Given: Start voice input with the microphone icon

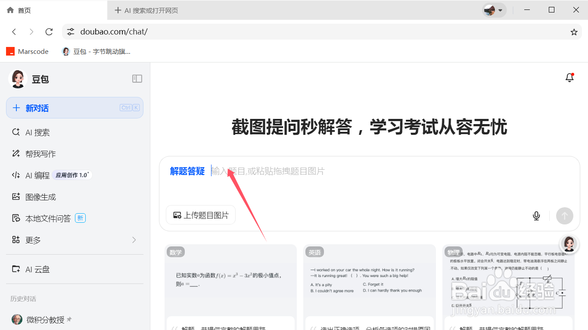Looking at the screenshot, I should pyautogui.click(x=536, y=216).
